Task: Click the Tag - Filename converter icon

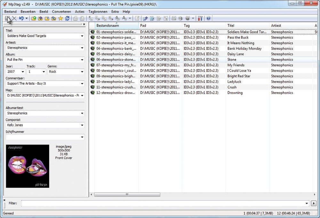Action: [x=91, y=19]
